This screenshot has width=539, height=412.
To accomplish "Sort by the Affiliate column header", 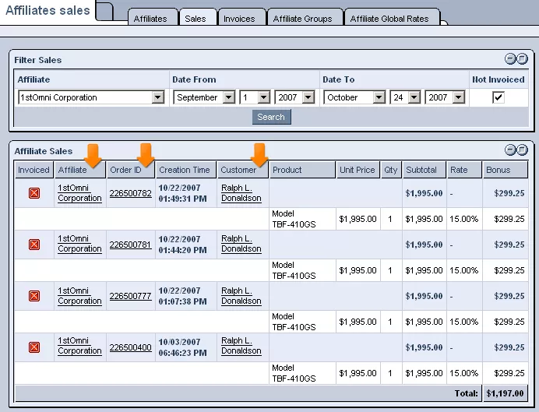I will 79,170.
